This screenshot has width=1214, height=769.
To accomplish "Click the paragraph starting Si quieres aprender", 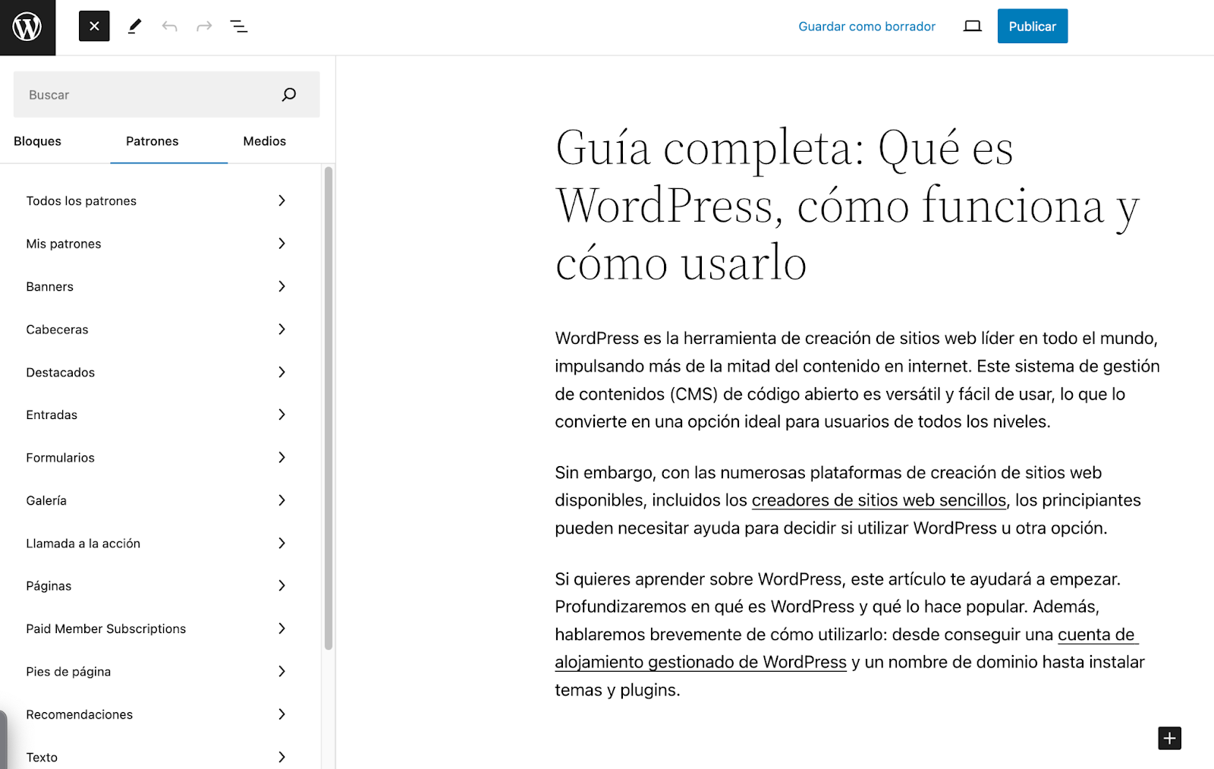I will click(850, 635).
